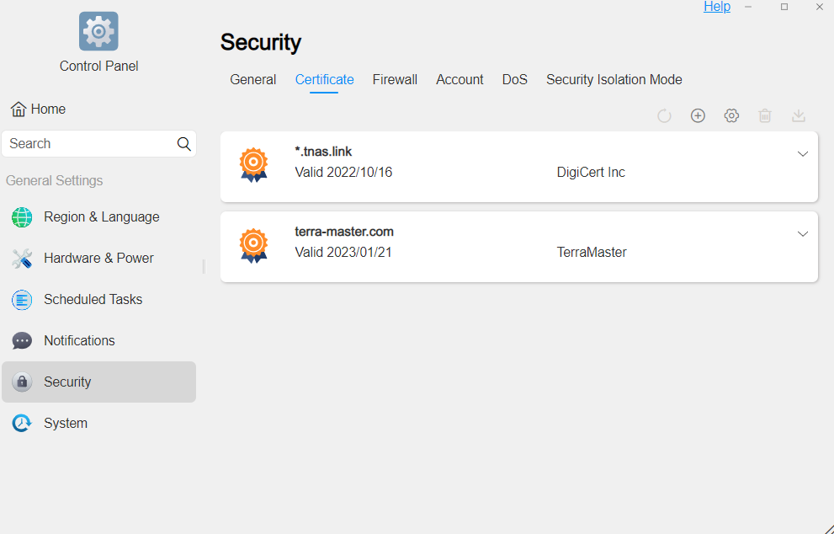Open Region & Language settings

click(x=101, y=217)
